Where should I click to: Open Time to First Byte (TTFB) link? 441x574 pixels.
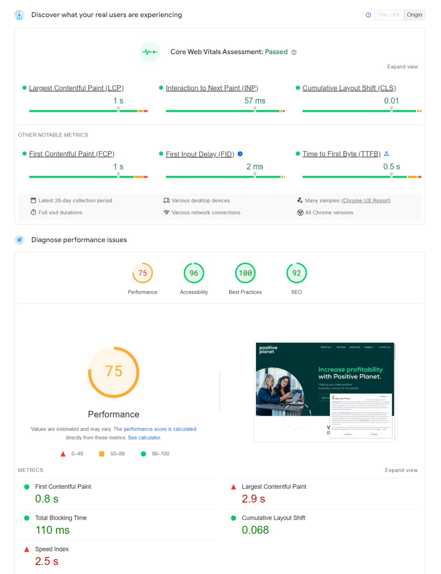click(x=341, y=154)
